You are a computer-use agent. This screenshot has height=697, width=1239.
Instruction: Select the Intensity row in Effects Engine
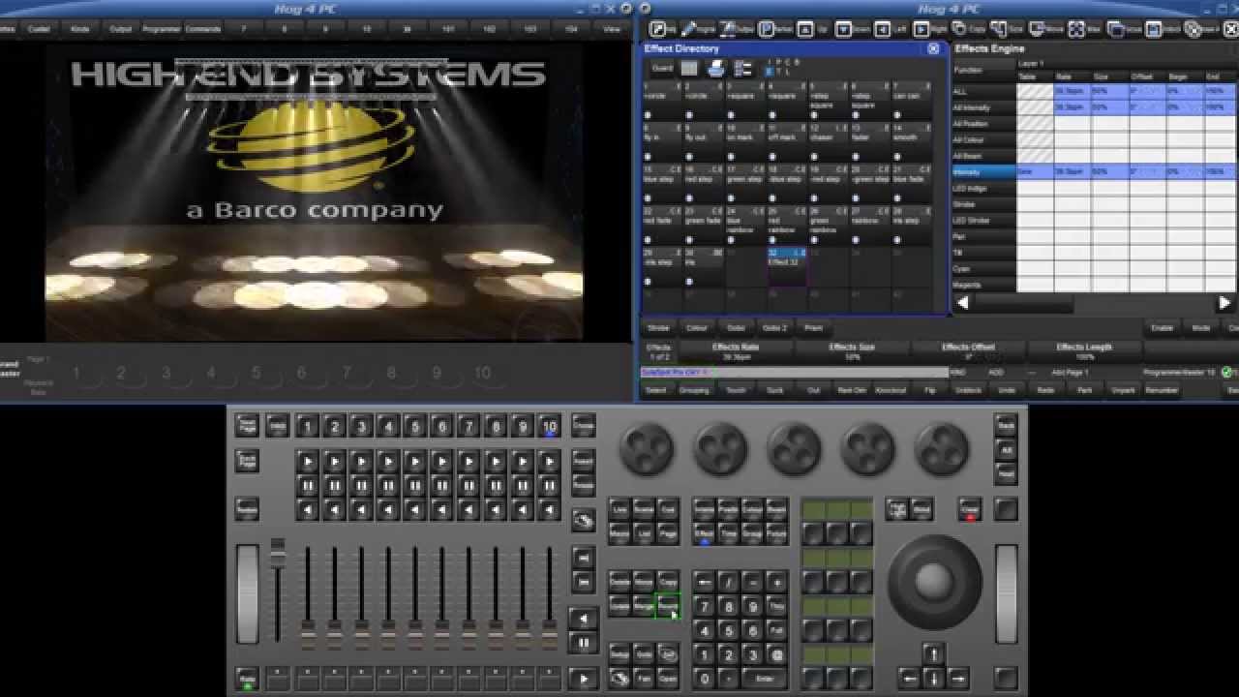pos(983,172)
